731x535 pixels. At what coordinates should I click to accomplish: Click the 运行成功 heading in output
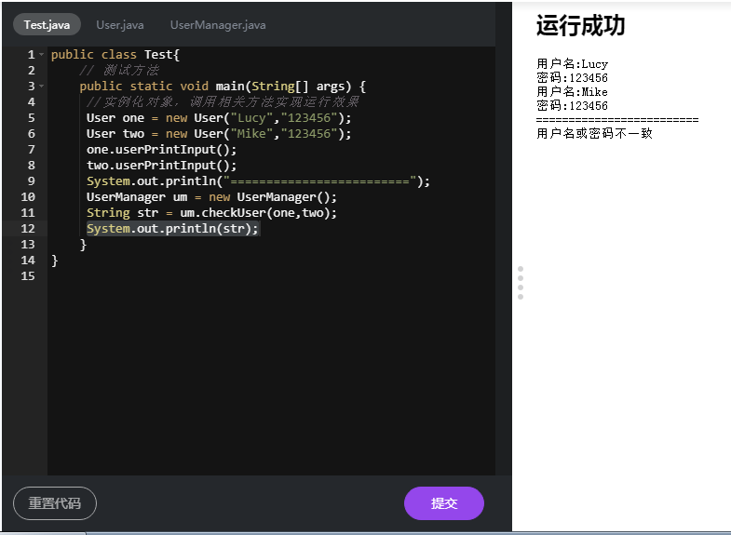coord(580,25)
